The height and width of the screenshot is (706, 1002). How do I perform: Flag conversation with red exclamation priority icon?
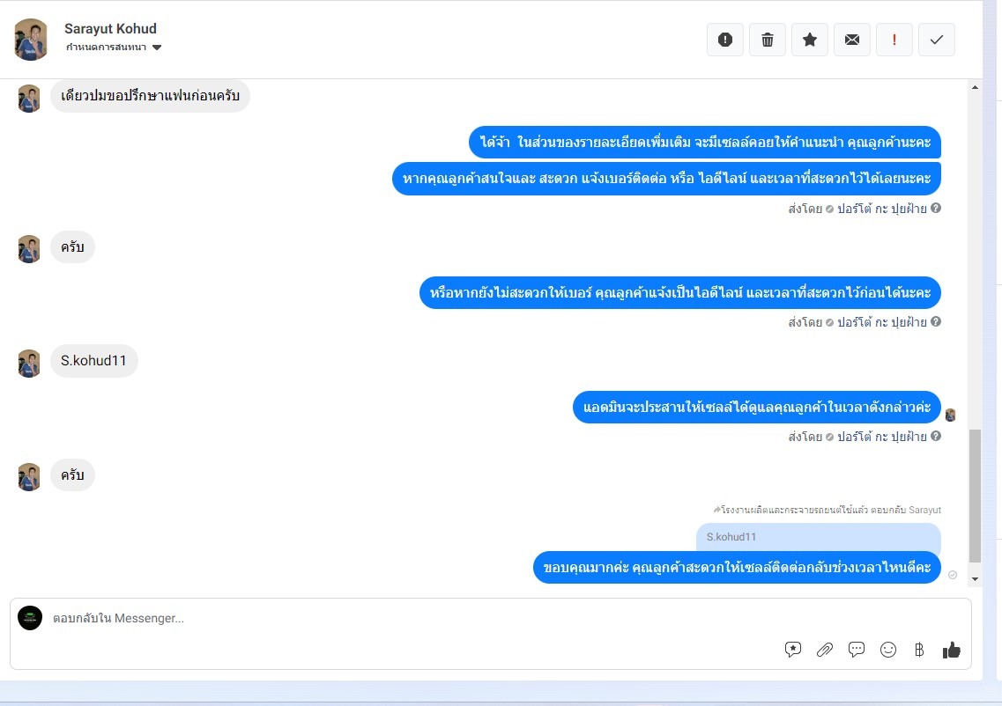coord(894,40)
